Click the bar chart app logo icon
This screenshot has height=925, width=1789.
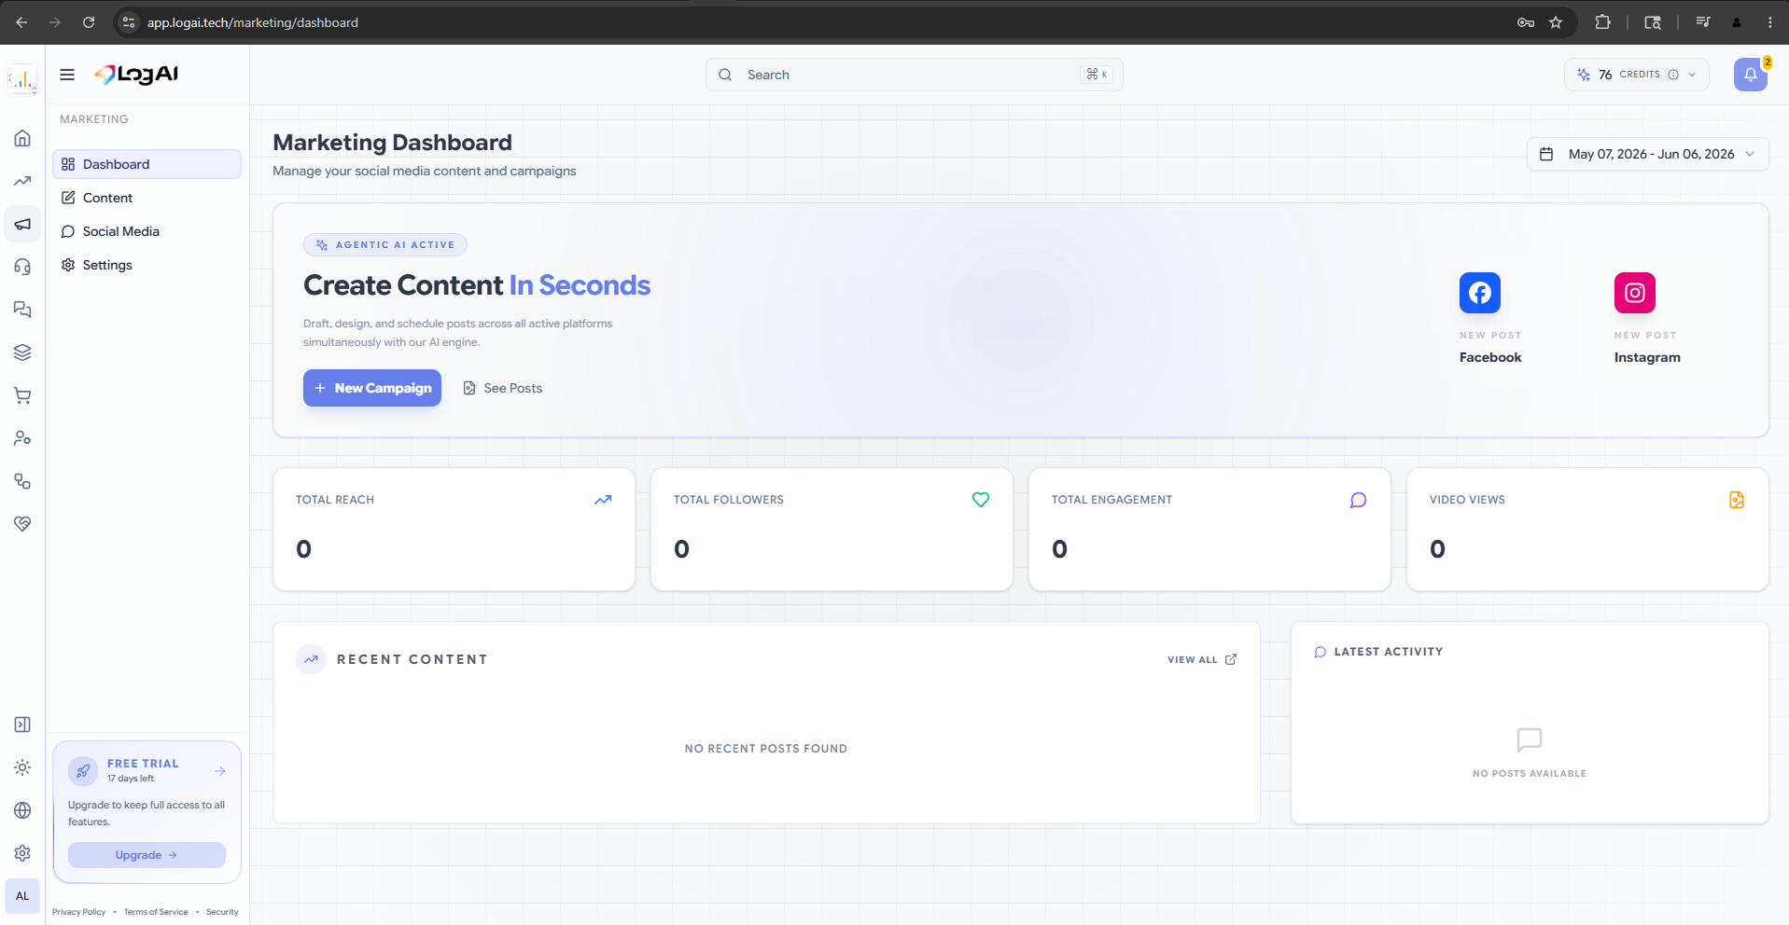21,77
